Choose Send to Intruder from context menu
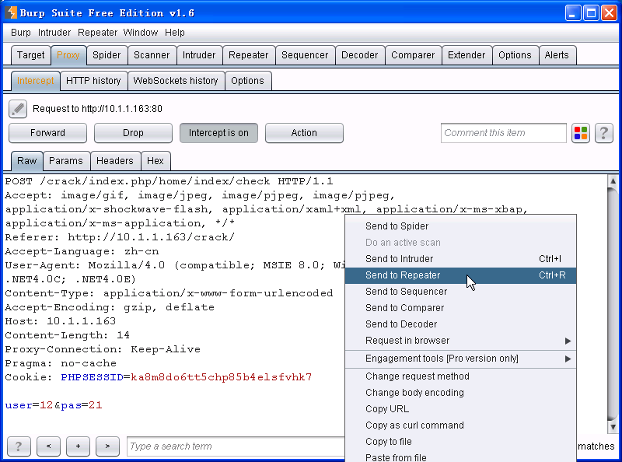 pos(460,259)
